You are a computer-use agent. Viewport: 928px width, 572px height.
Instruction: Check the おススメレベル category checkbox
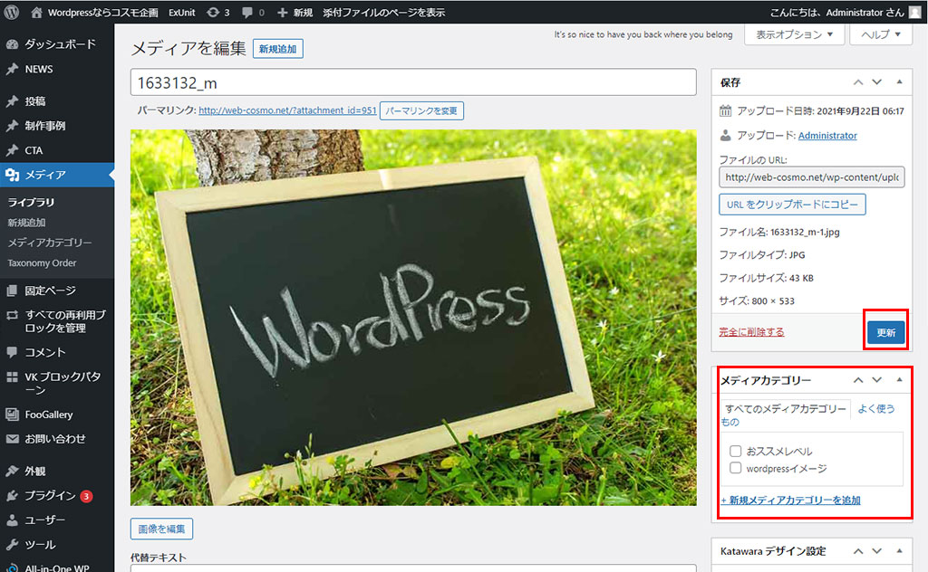[736, 451]
